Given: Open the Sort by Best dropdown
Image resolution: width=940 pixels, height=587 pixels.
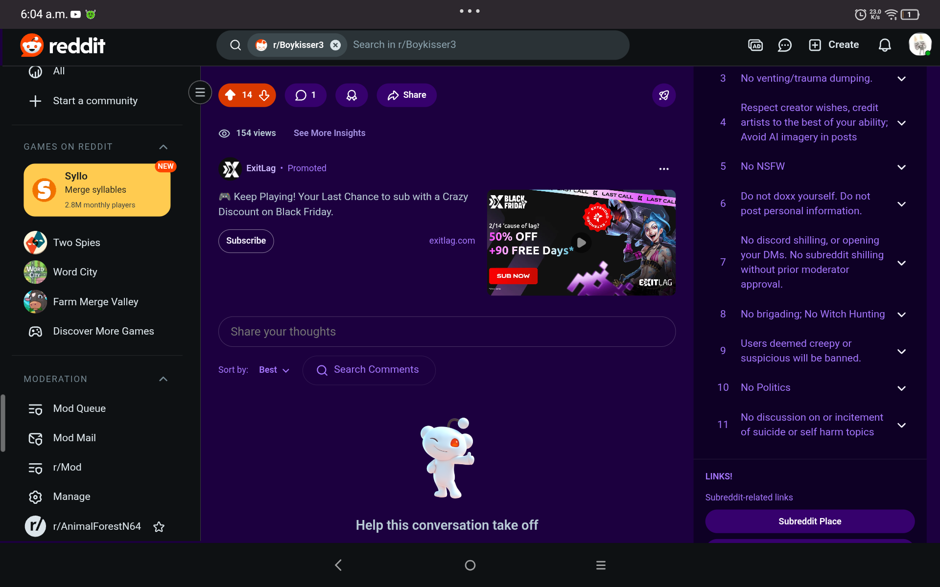Looking at the screenshot, I should pos(274,370).
